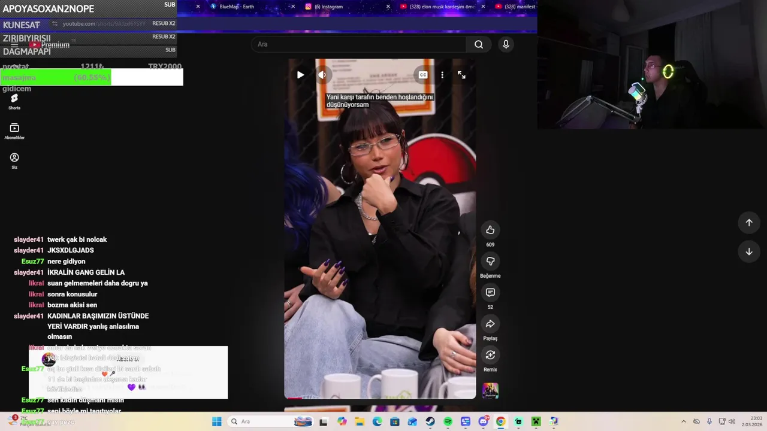The image size is (767, 431).
Task: Open clock and date 23:03
Action: click(752, 421)
